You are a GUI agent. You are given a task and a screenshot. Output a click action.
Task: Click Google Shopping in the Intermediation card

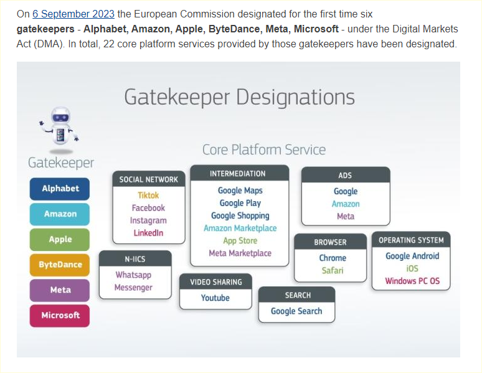240,216
